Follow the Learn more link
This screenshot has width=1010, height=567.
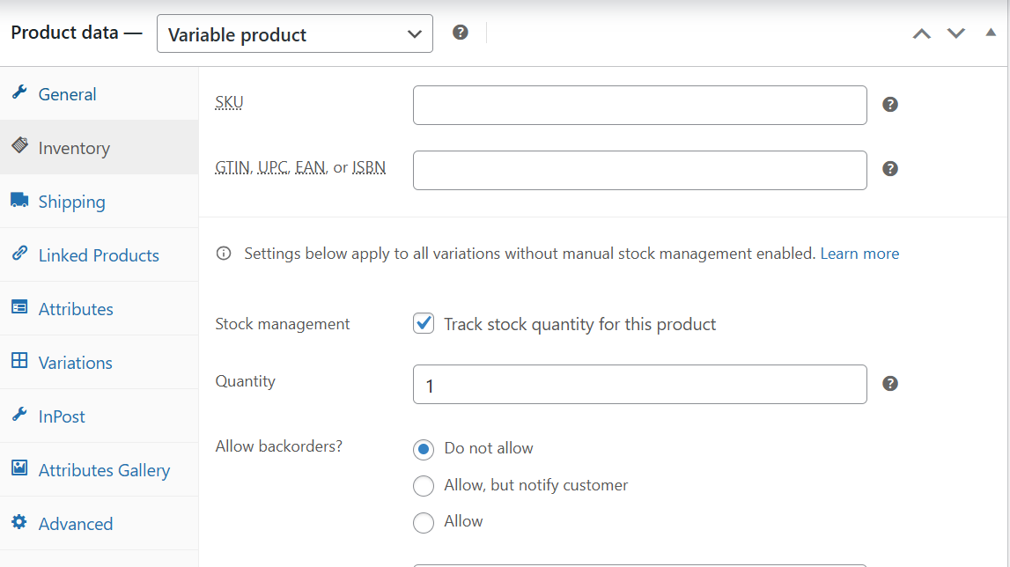(x=859, y=254)
